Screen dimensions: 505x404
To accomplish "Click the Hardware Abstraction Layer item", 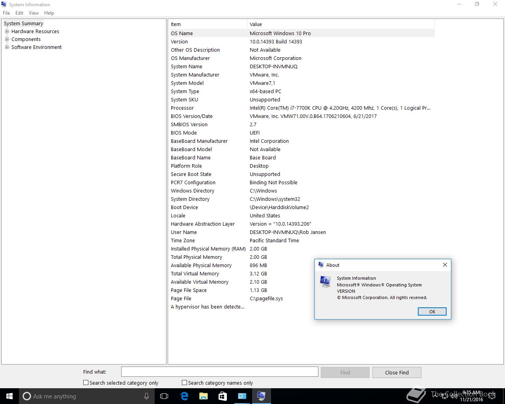I will pos(203,224).
